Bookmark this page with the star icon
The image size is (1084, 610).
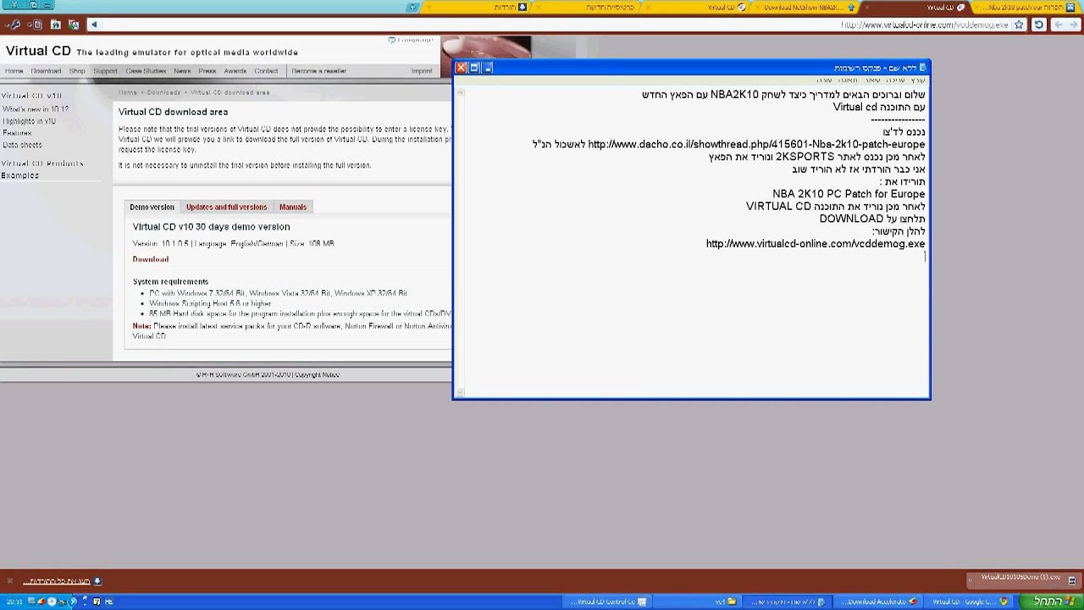[x=1019, y=25]
